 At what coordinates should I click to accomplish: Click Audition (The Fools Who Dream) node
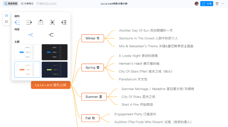(153, 122)
